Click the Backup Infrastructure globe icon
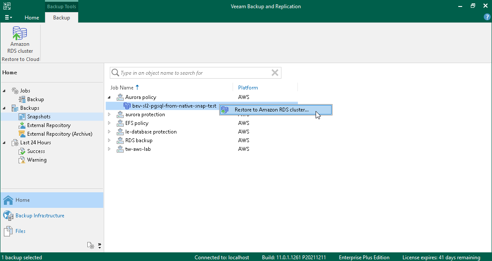 tap(8, 216)
